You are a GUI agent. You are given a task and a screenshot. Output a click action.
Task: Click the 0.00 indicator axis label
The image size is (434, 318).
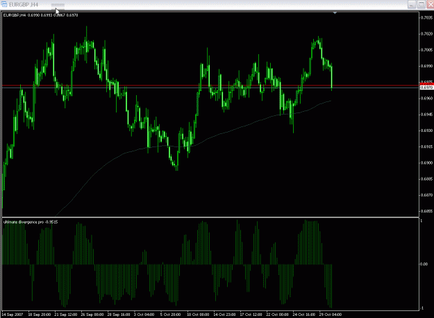point(424,265)
